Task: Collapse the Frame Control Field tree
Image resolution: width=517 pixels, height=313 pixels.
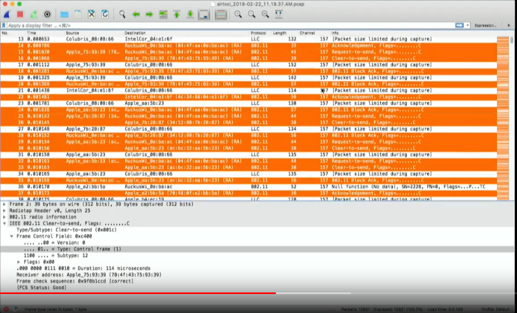Action: (x=12, y=236)
